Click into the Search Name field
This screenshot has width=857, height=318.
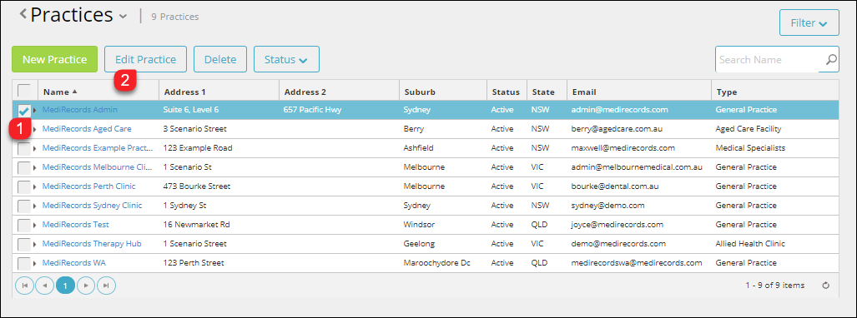769,59
